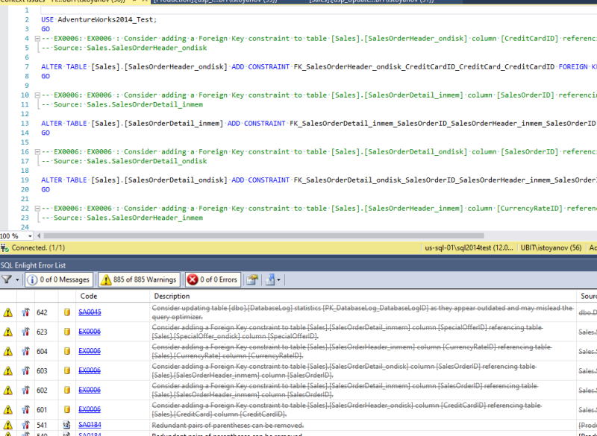Click the blue export table icon in toolbar
This screenshot has width=597, height=436.
[x=270, y=280]
